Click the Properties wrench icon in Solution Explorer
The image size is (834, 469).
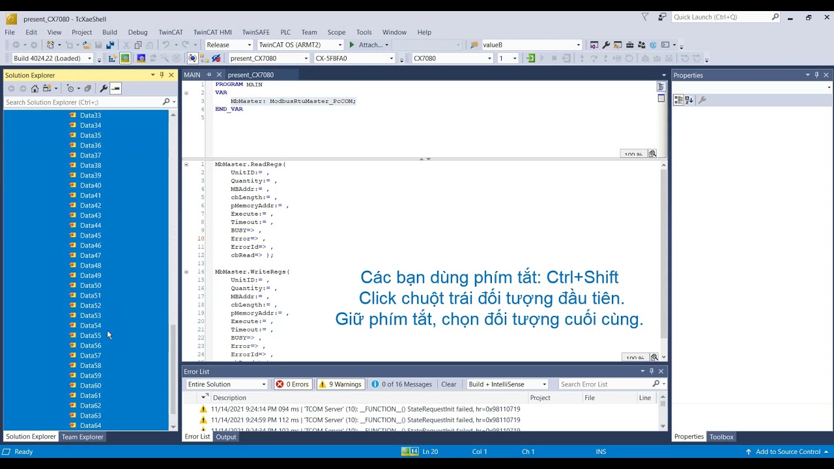point(103,88)
